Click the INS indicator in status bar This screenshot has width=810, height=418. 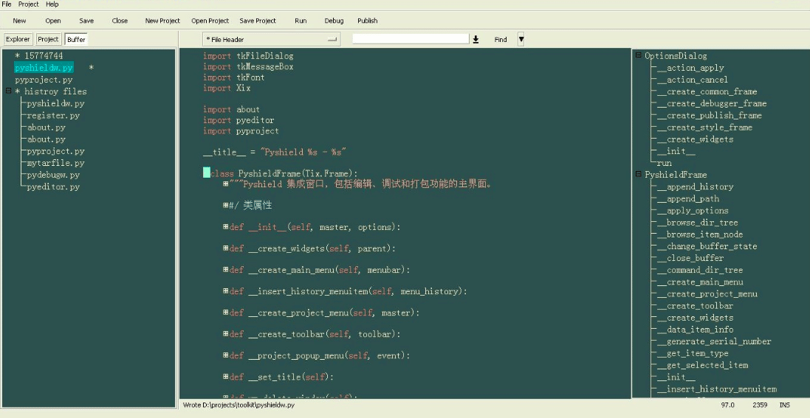(x=785, y=405)
